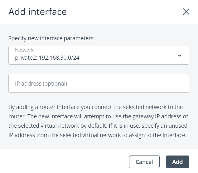198x173 pixels.
Task: Click the dialog header bar beside title
Action: [125, 12]
